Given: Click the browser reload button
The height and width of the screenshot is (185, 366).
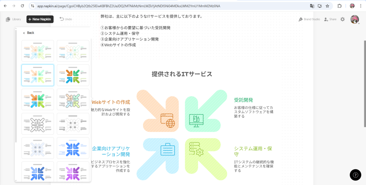Looking at the screenshot, I should click(23, 6).
